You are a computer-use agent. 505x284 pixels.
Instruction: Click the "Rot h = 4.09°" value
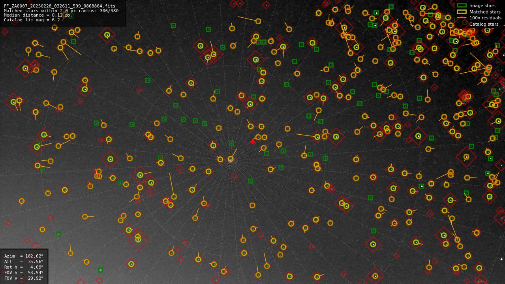(x=24, y=267)
